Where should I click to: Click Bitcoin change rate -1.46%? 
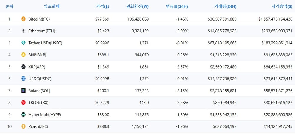pos(182,19)
